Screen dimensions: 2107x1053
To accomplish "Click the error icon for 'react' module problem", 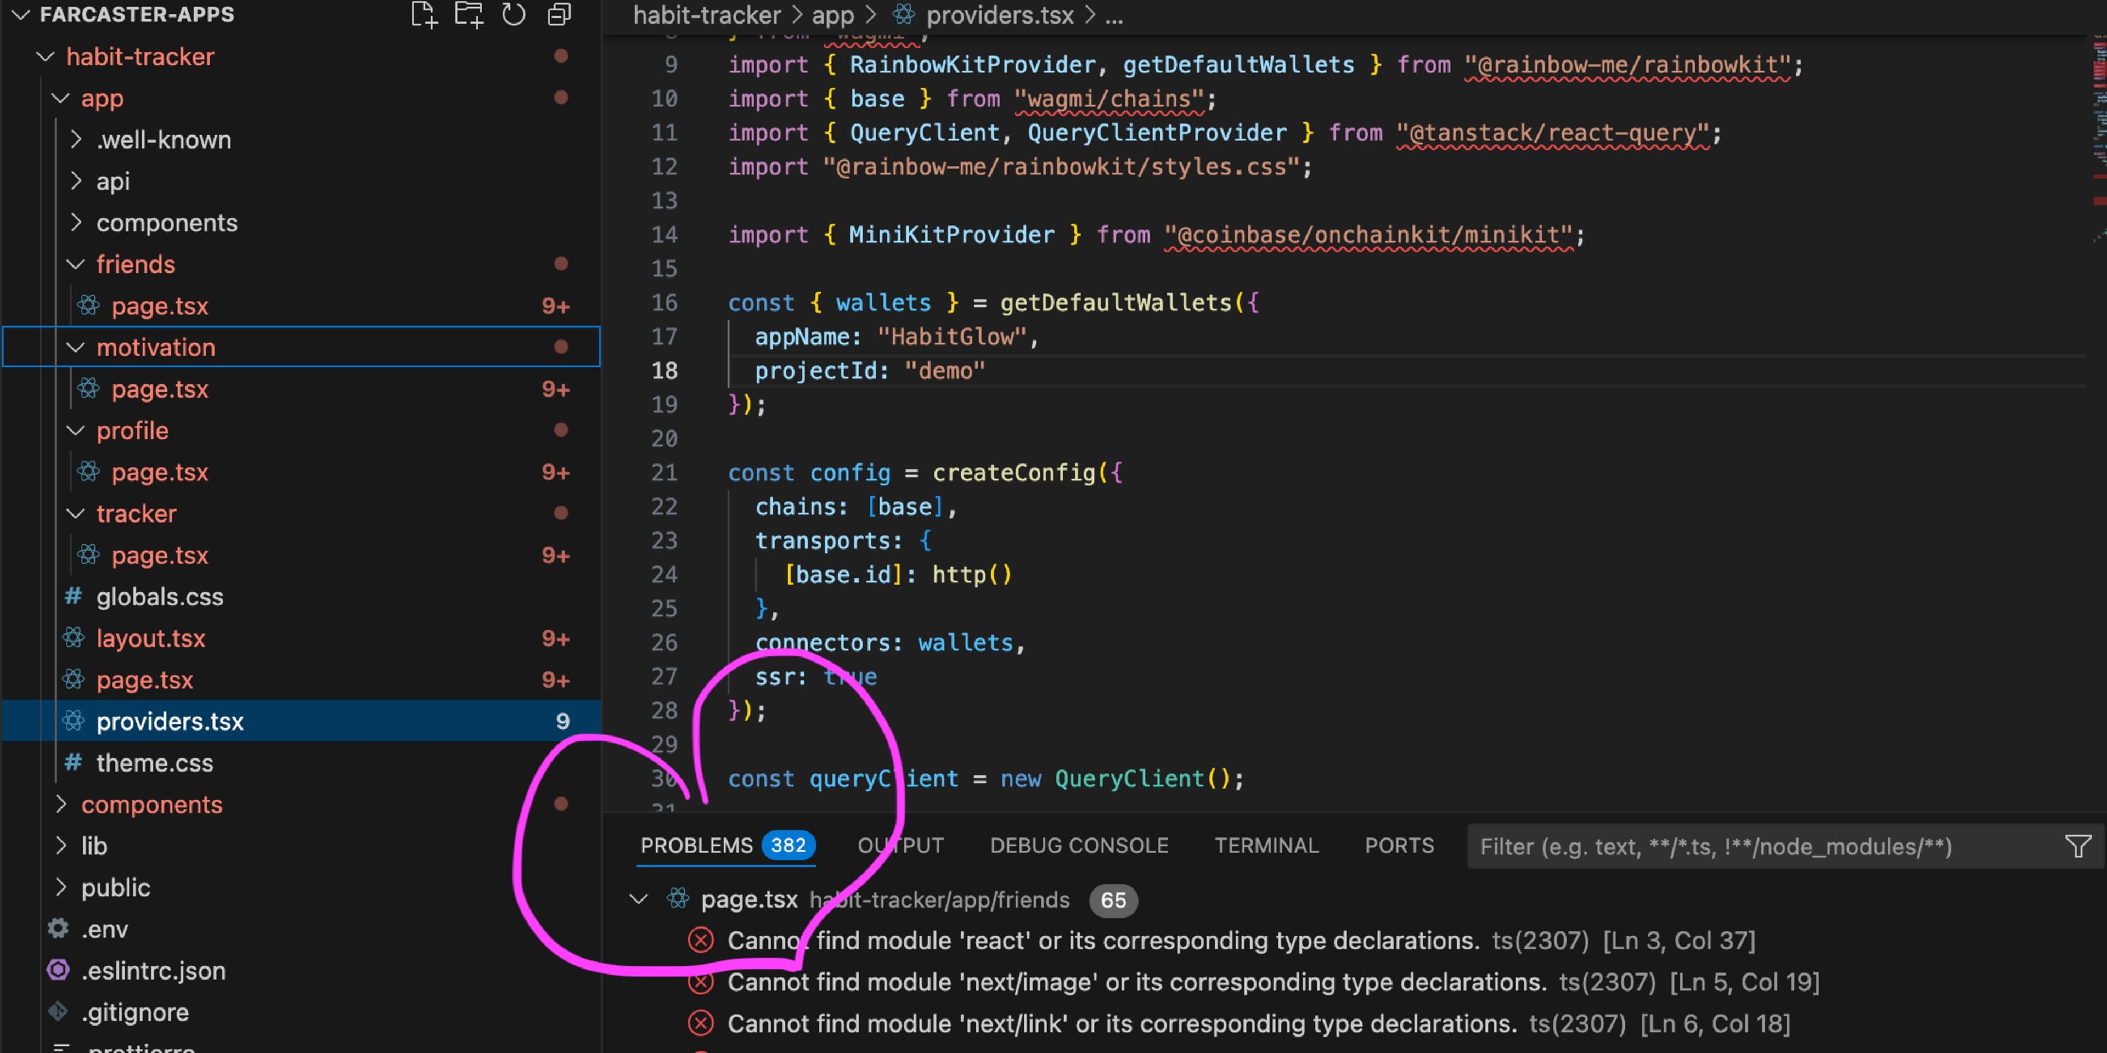I will click(x=701, y=940).
